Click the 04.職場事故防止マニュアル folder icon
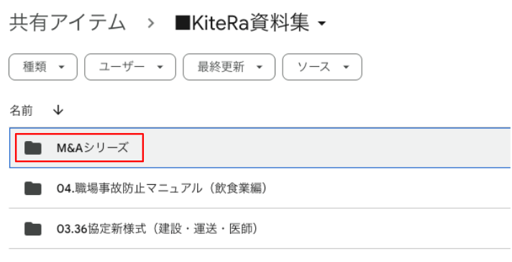 tap(33, 189)
